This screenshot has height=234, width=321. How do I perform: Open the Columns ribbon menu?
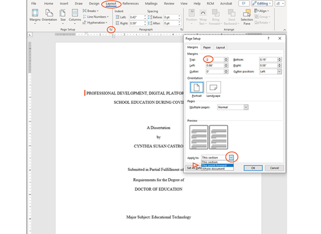point(74,16)
